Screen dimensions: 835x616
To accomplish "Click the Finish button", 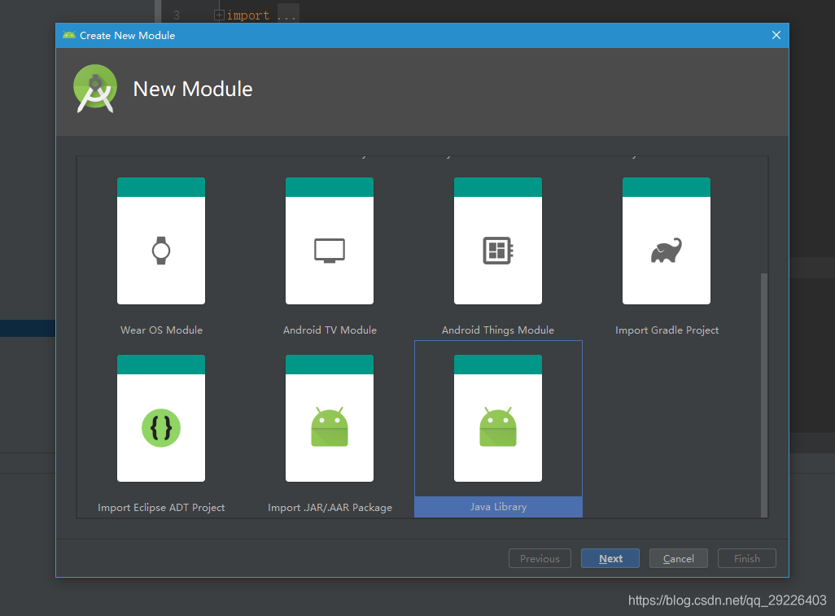I will (x=746, y=558).
